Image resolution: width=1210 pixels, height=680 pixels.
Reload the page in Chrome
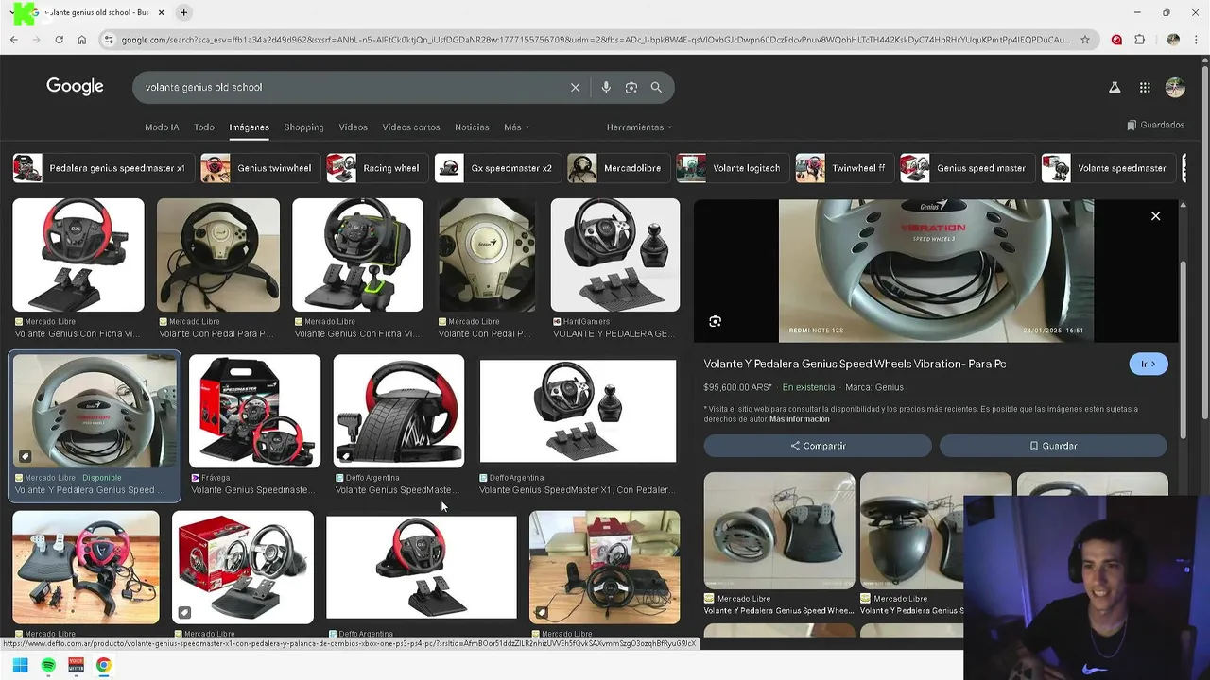[x=59, y=40]
